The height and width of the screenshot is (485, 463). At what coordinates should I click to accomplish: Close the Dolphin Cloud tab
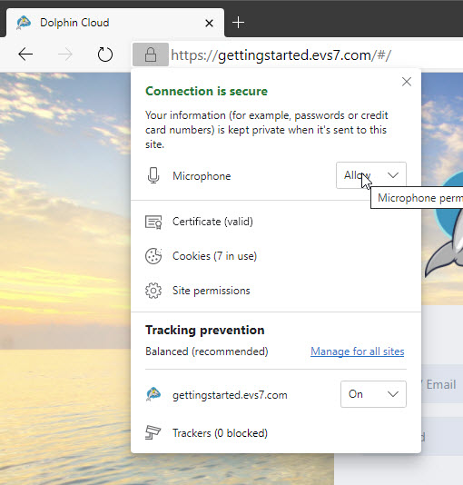209,23
